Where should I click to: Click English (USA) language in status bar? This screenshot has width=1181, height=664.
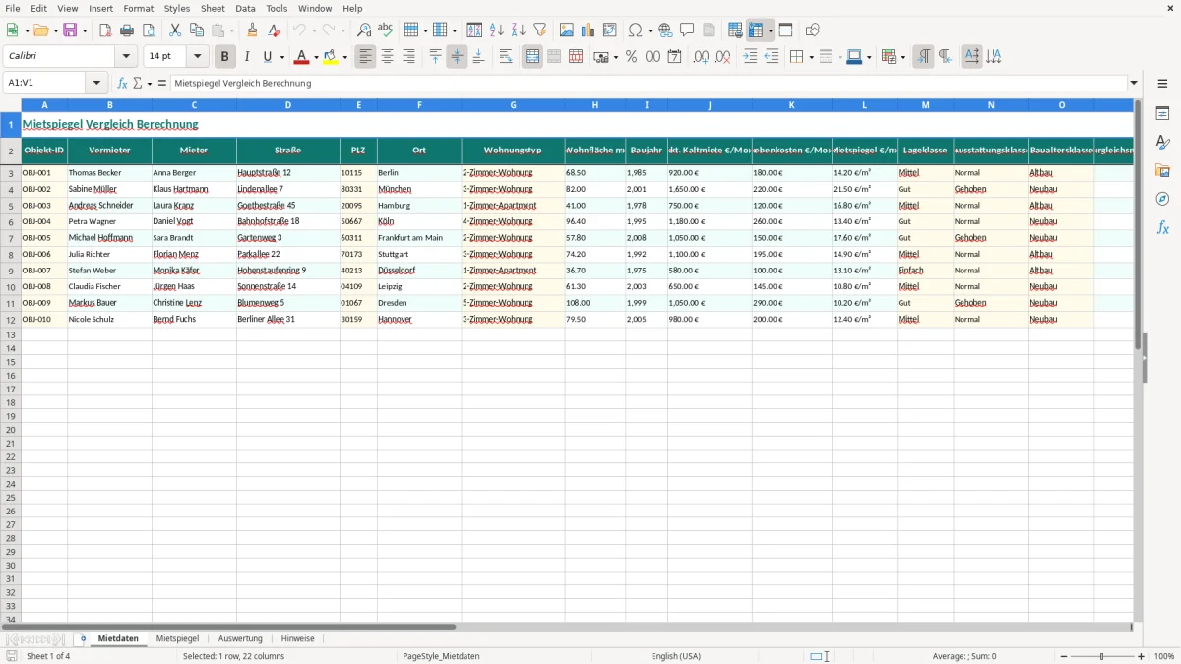[x=676, y=656]
